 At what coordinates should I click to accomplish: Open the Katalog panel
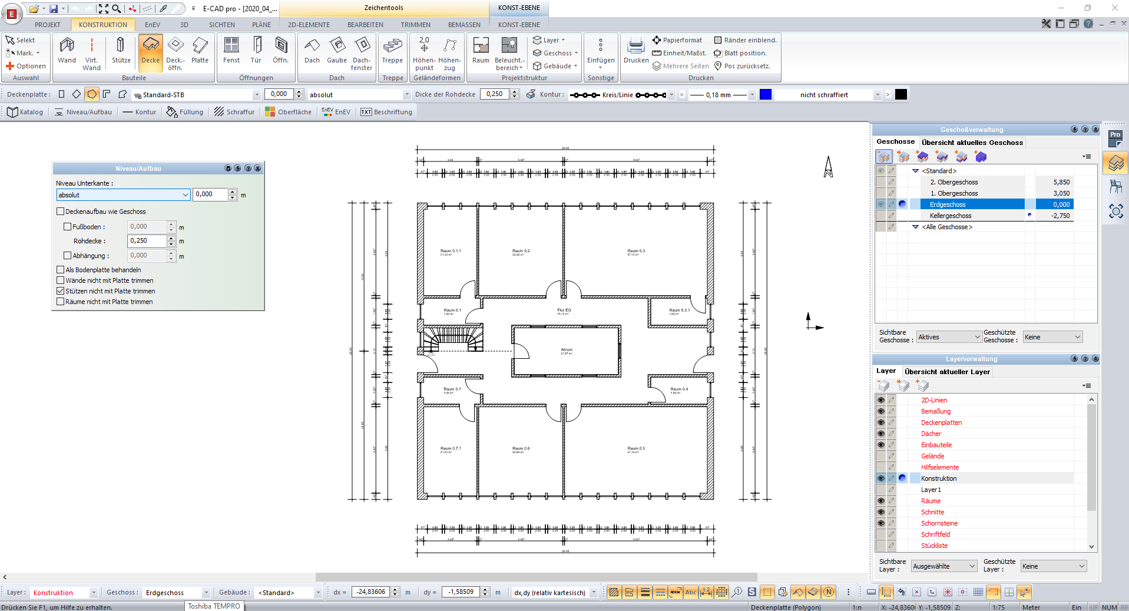tap(25, 112)
